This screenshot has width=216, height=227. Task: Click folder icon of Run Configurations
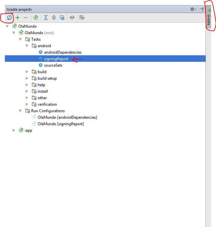[x=28, y=111]
